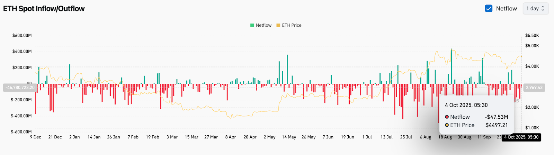Click the black crosshair date label on x-axis
Screen dimensions: 554x155
pyautogui.click(x=521, y=137)
